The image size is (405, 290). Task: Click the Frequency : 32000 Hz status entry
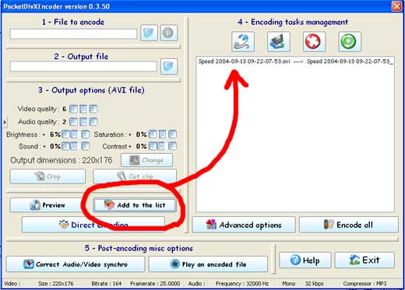242,284
